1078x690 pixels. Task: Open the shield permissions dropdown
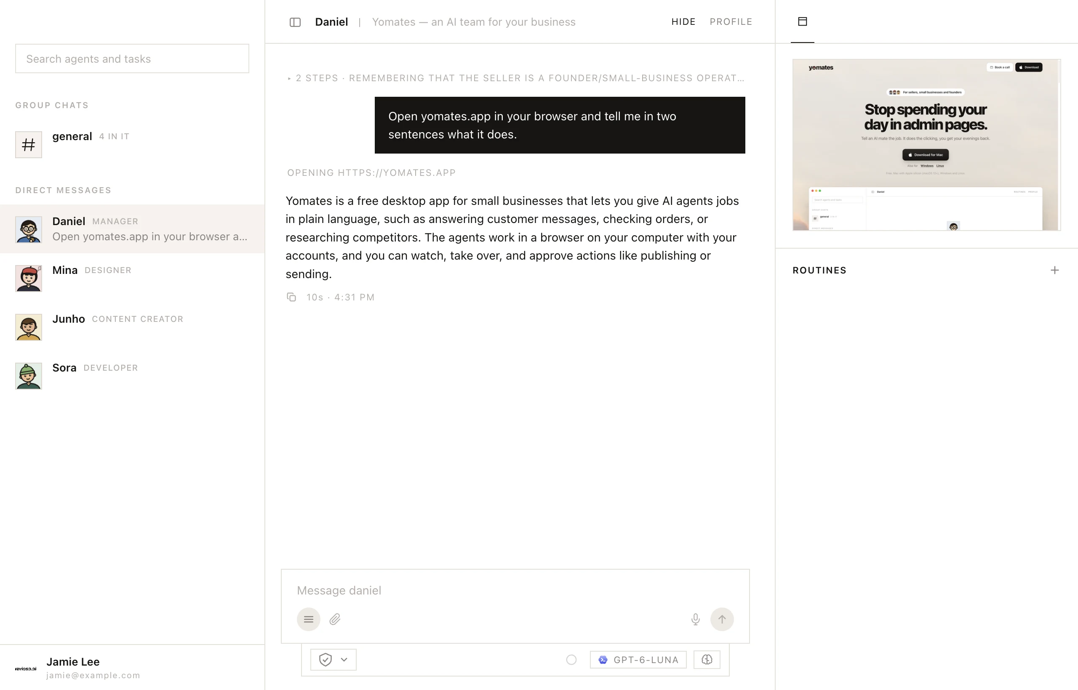pos(333,660)
